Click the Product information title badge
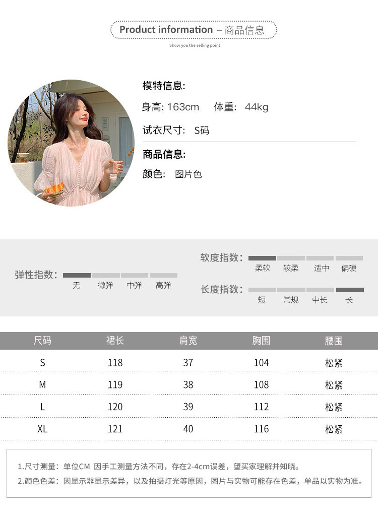This screenshot has height=525, width=378. [x=194, y=30]
